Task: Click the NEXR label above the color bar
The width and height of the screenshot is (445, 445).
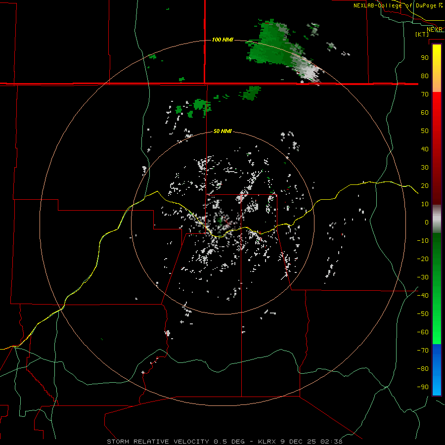Action: (435, 29)
